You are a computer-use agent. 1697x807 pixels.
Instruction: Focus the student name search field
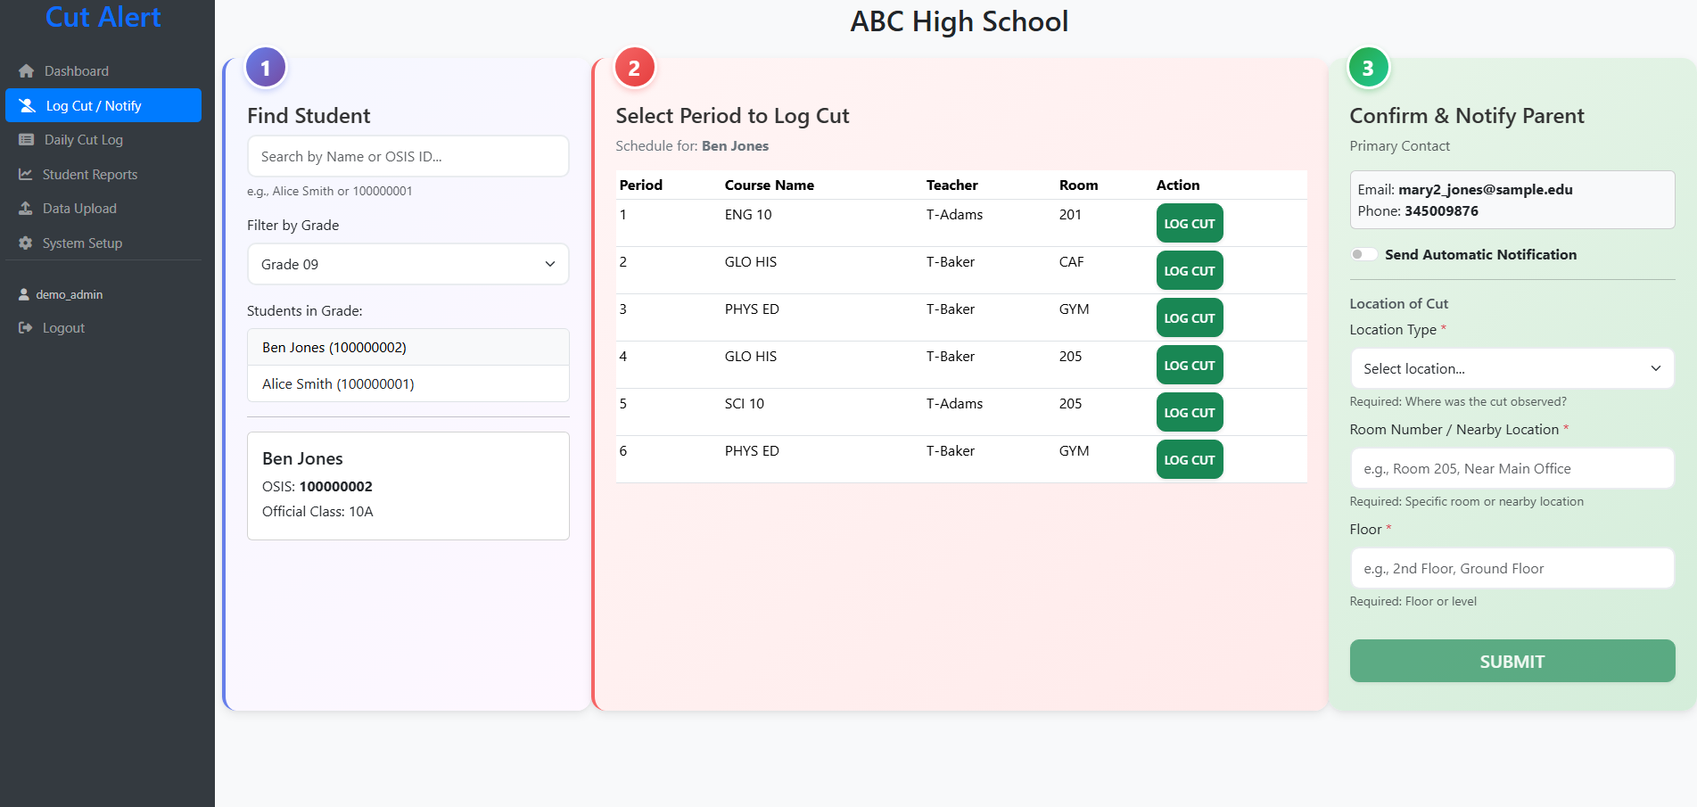click(x=408, y=157)
